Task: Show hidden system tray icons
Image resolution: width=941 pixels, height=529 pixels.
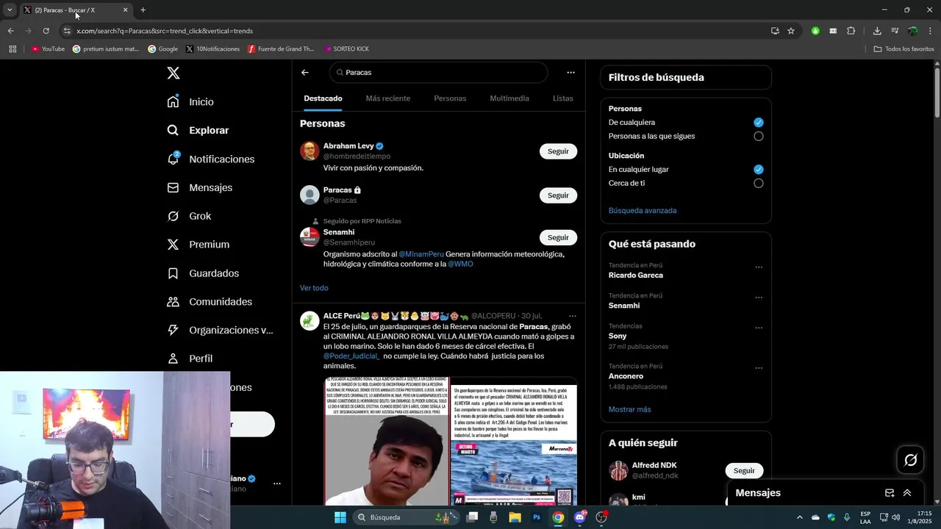Action: [x=800, y=517]
